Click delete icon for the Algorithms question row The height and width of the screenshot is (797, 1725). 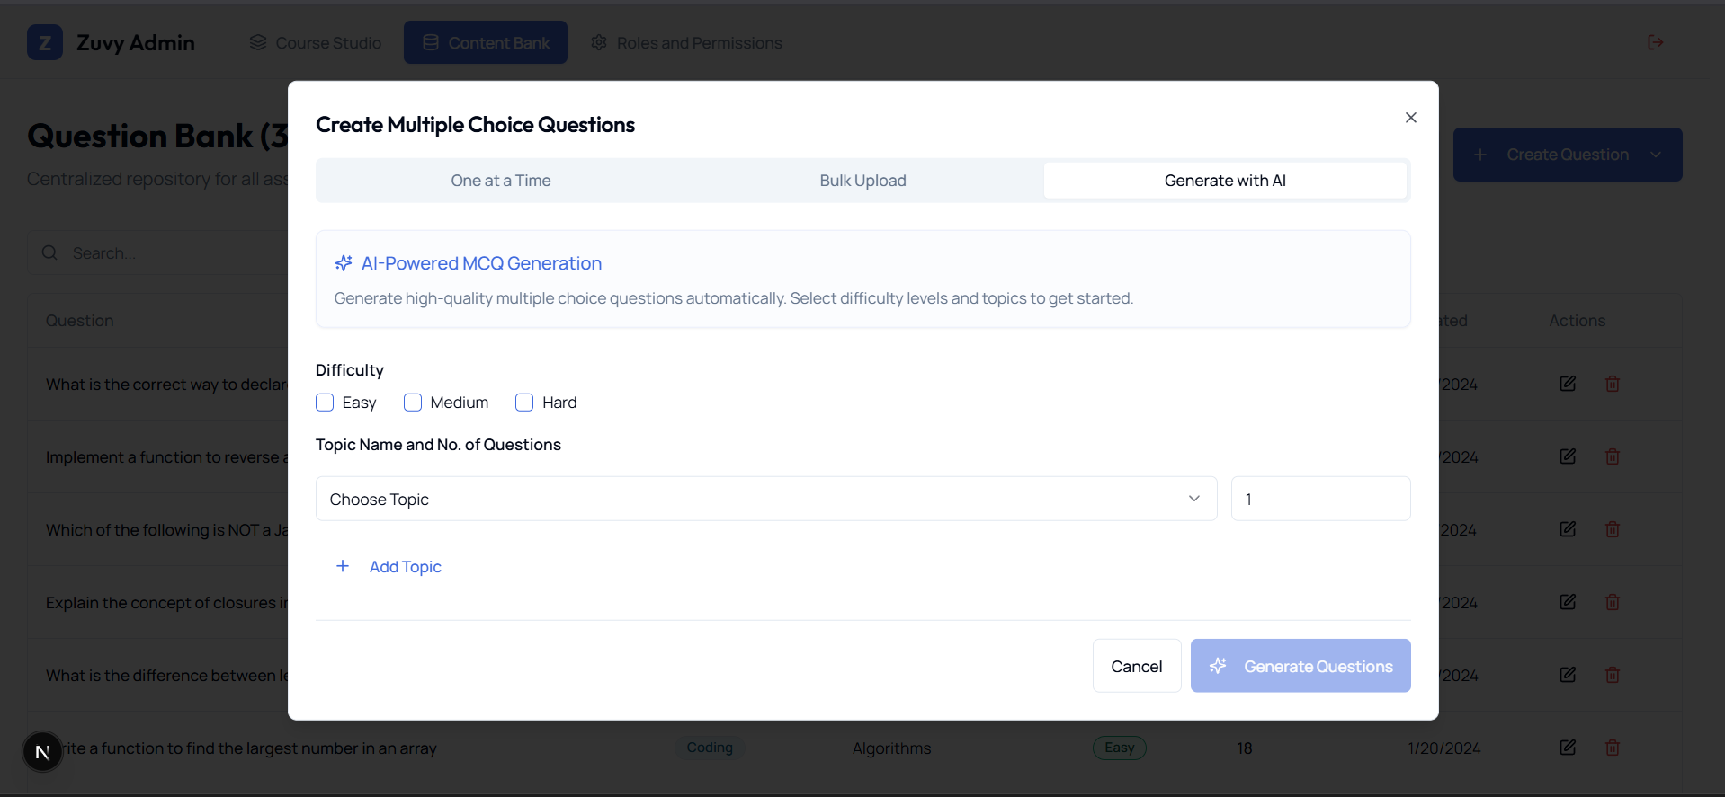pos(1612,748)
